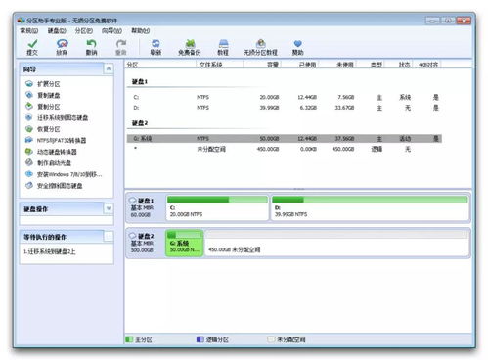Sort by the 已使用 column header
Viewport: 488px width, 360px height.
pos(300,65)
